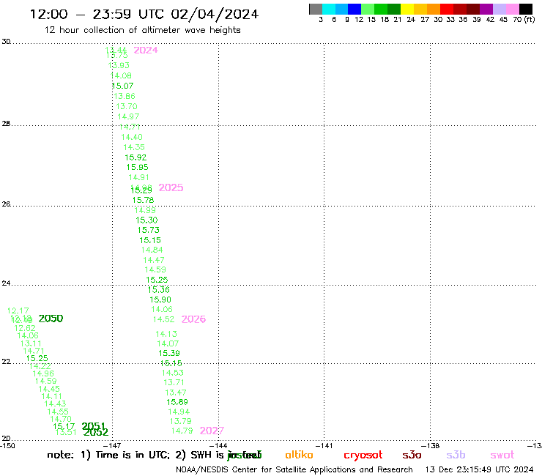Click the wave height value 15.07
The height and width of the screenshot is (476, 542).
pyautogui.click(x=122, y=86)
